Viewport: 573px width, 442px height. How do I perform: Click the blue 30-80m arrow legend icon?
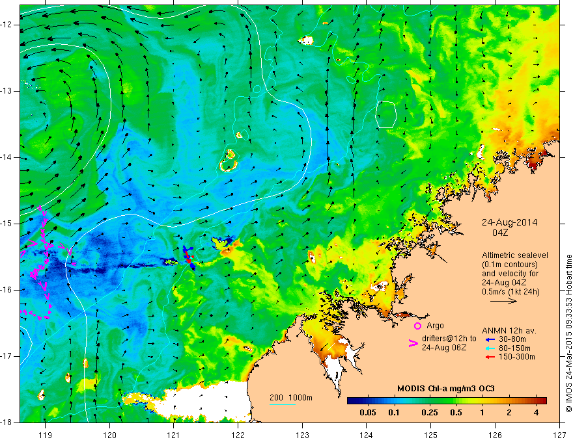click(x=490, y=339)
